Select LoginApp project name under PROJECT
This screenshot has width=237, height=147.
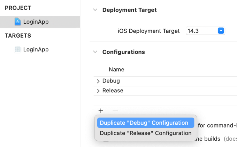(x=36, y=22)
